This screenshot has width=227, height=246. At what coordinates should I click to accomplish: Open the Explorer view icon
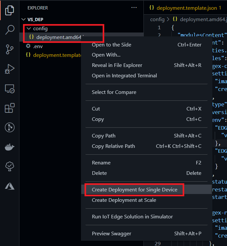(9, 10)
